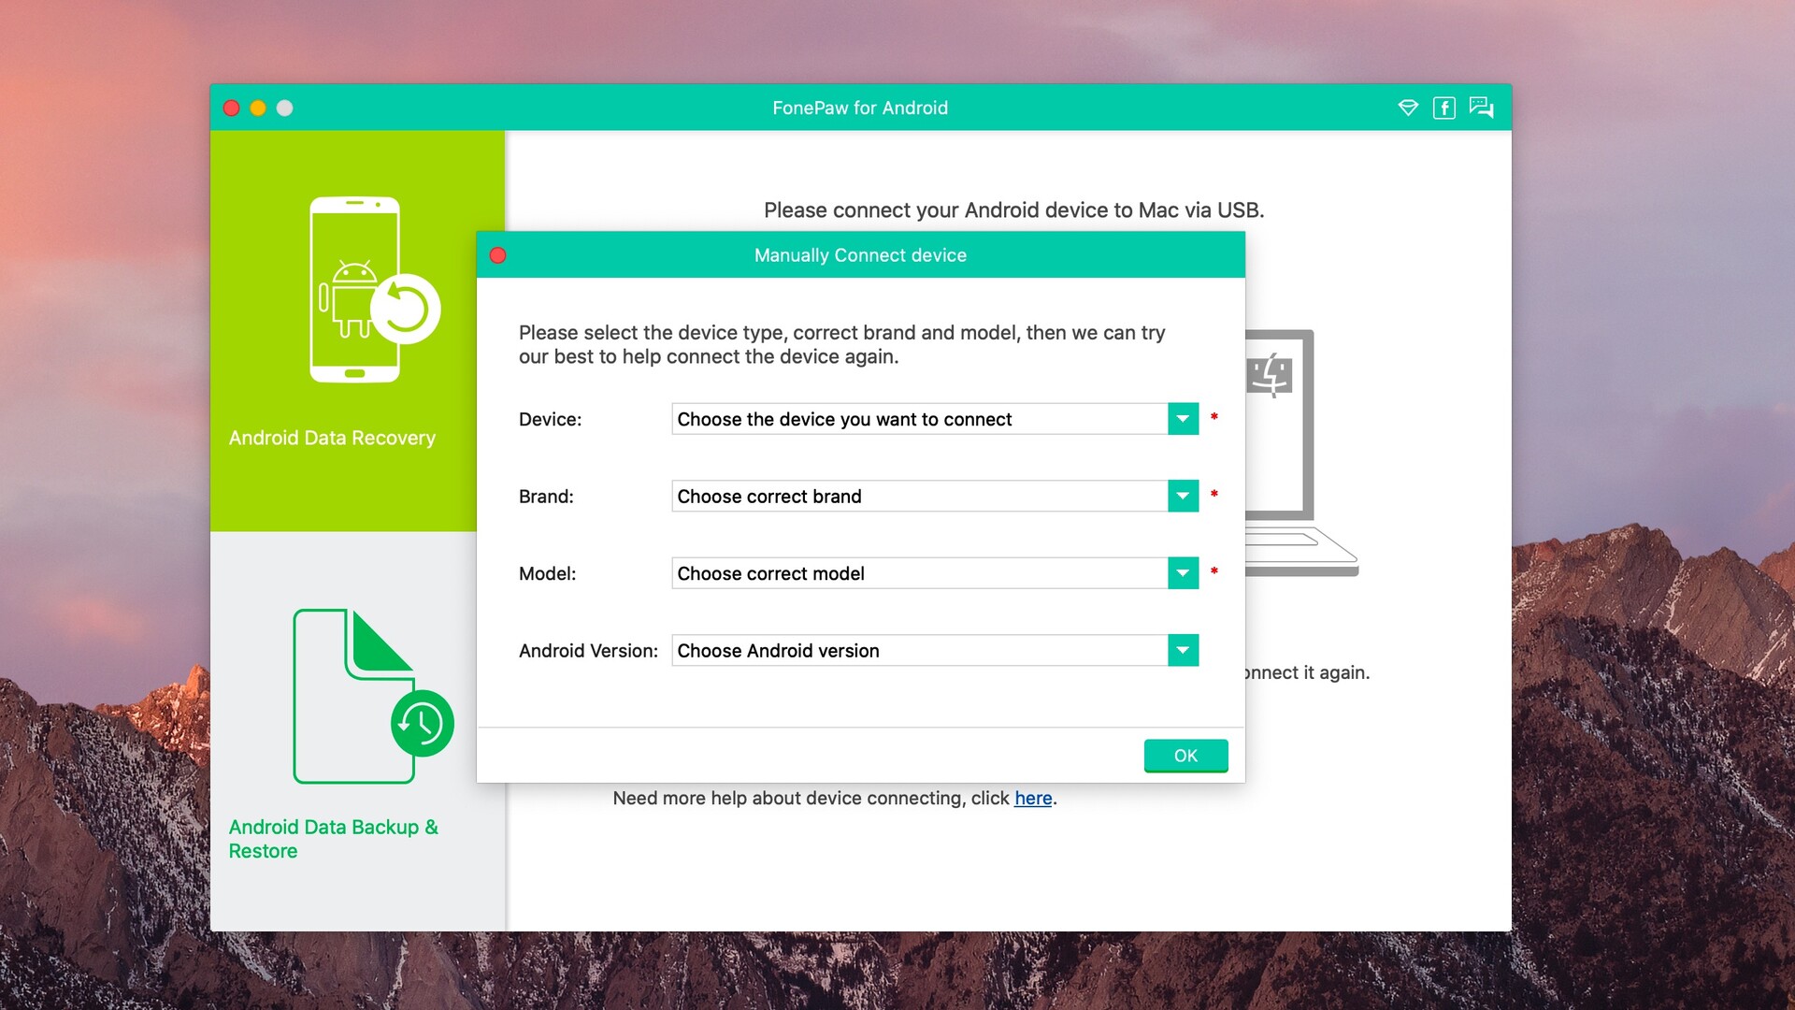This screenshot has height=1010, width=1795.
Task: Expand the Brand selection dropdown
Action: tap(1180, 495)
